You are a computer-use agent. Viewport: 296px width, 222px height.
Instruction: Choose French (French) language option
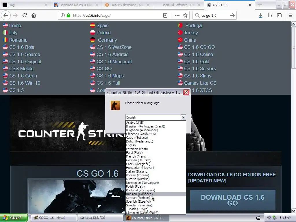point(156,156)
